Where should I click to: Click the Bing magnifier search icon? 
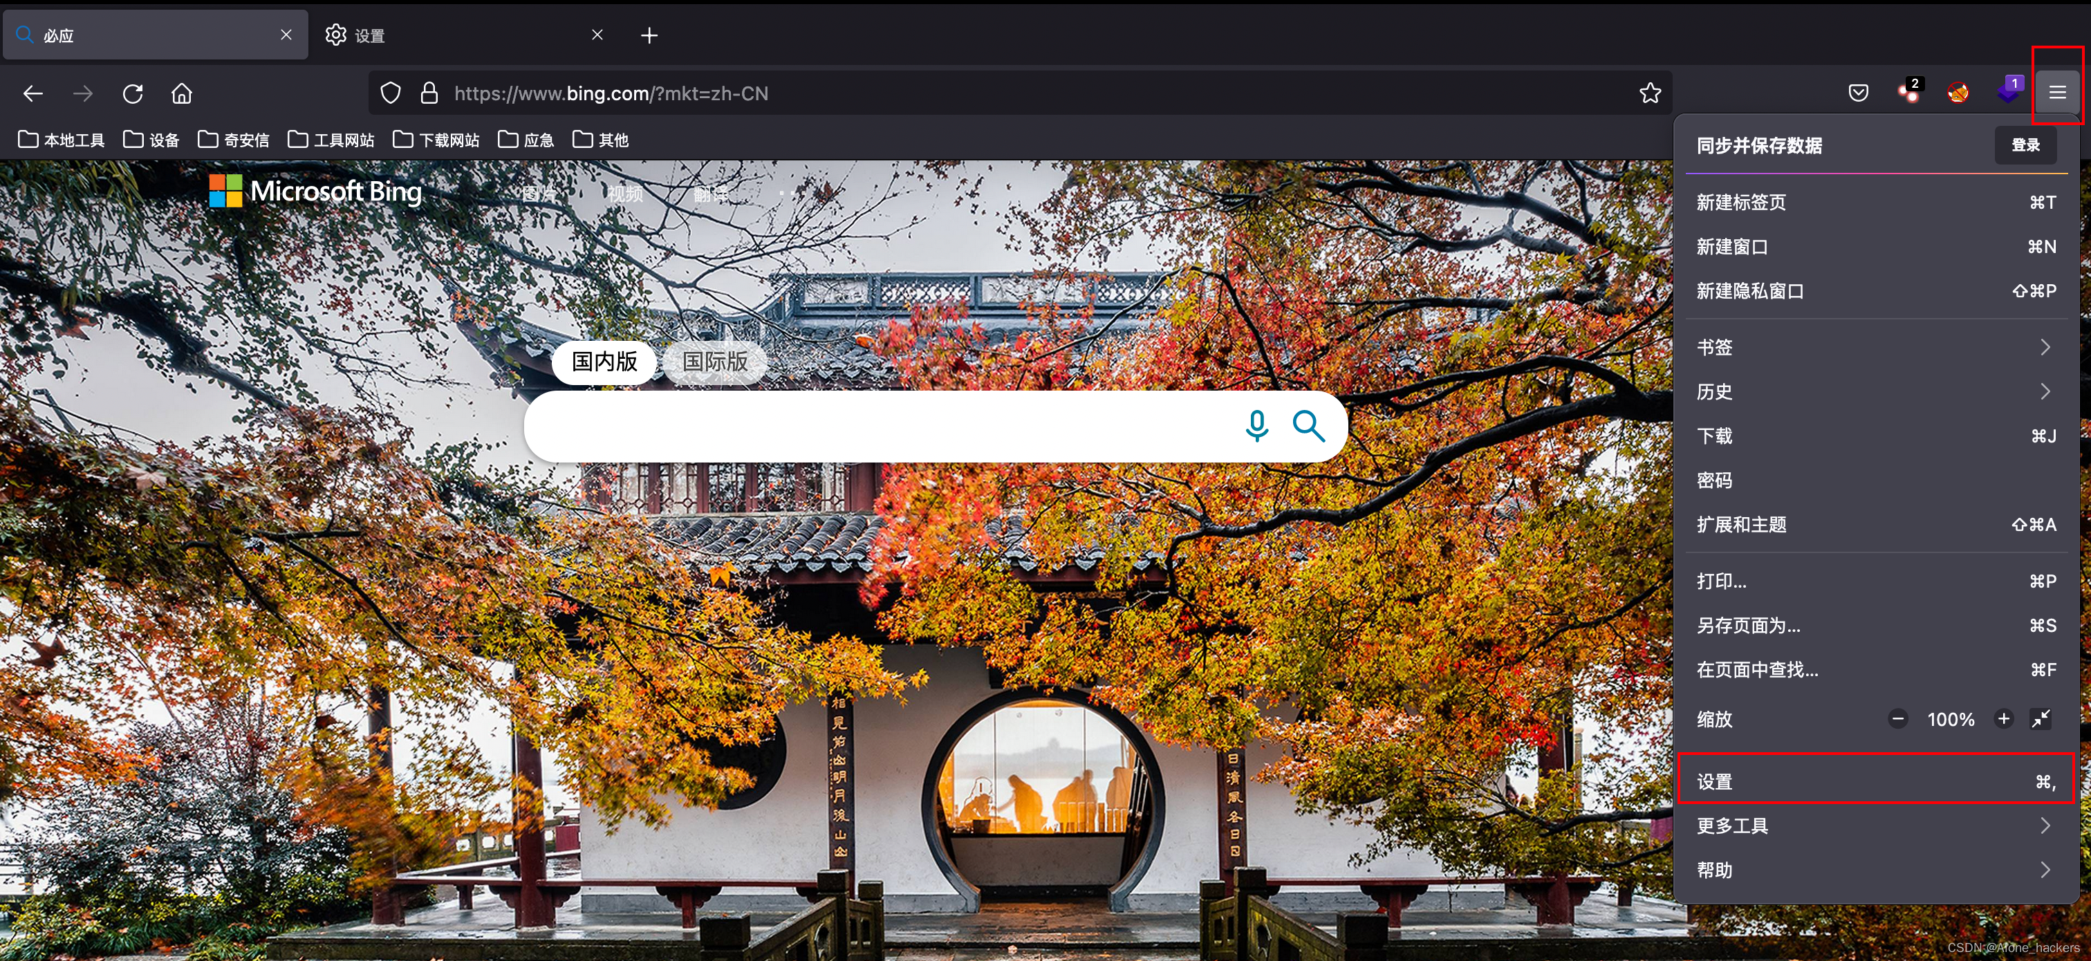(x=1308, y=425)
